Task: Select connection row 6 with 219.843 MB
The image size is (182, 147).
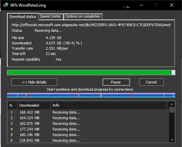Action: pos(88,140)
